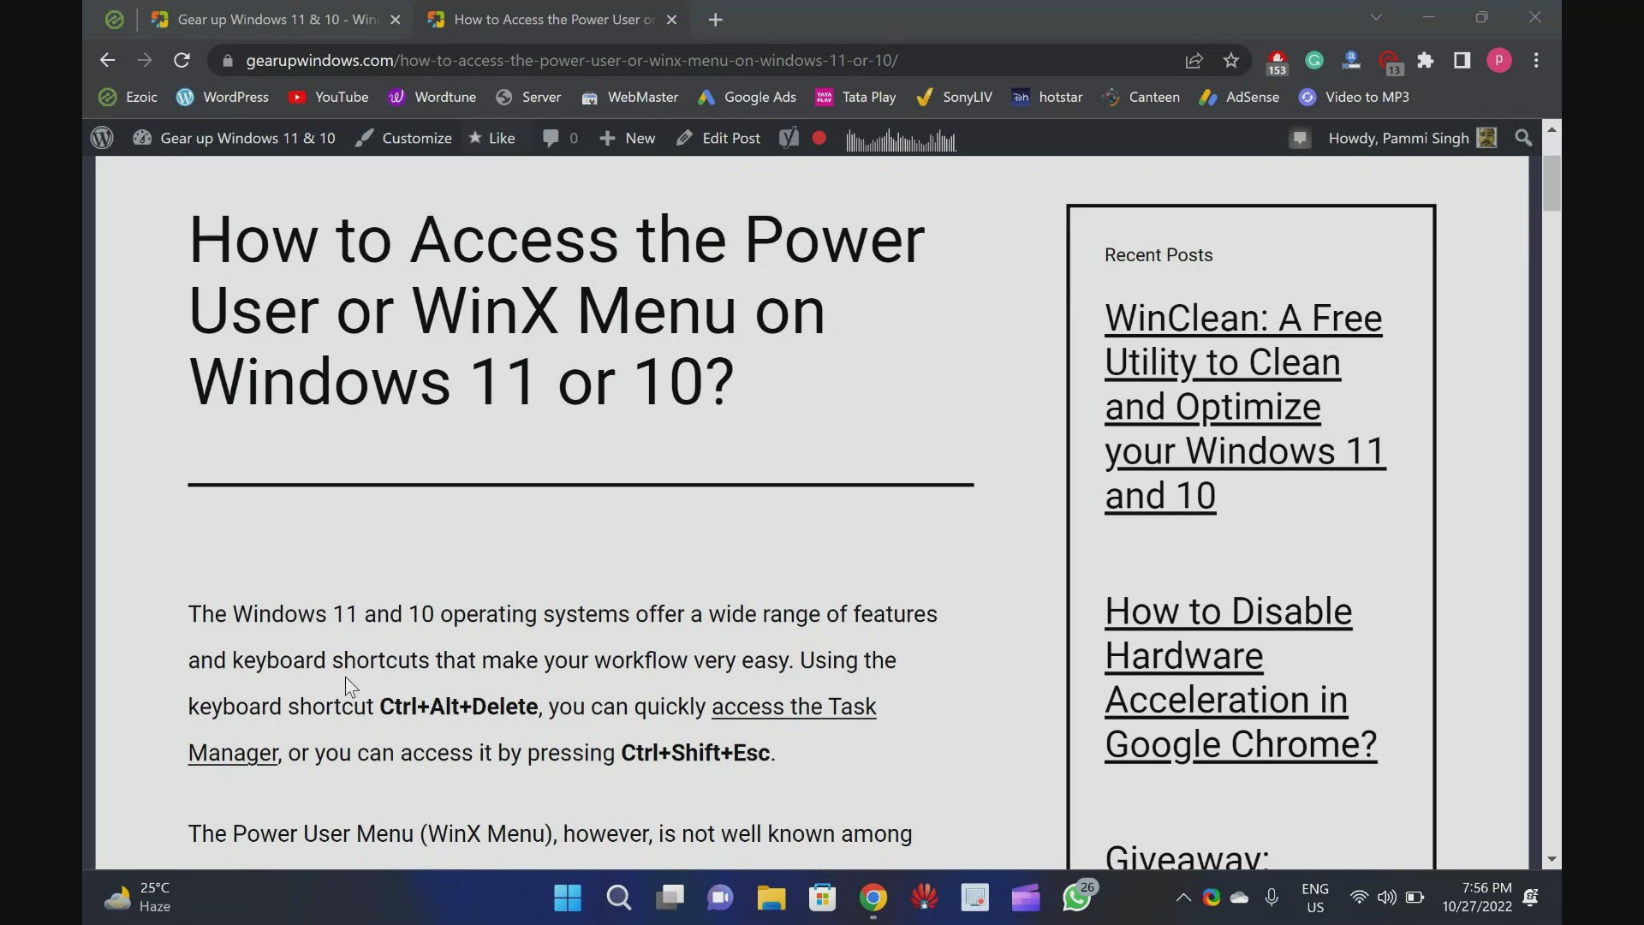
Task: Open the YouTube bookmark
Action: coord(328,97)
